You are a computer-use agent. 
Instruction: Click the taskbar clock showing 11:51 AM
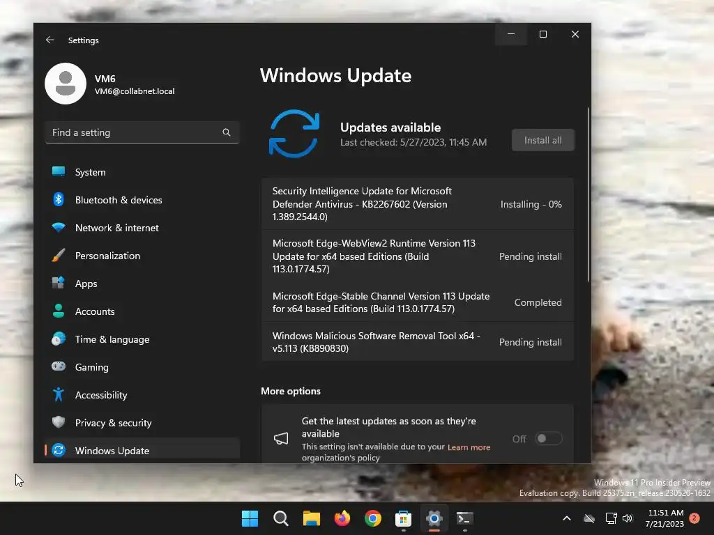pyautogui.click(x=665, y=518)
